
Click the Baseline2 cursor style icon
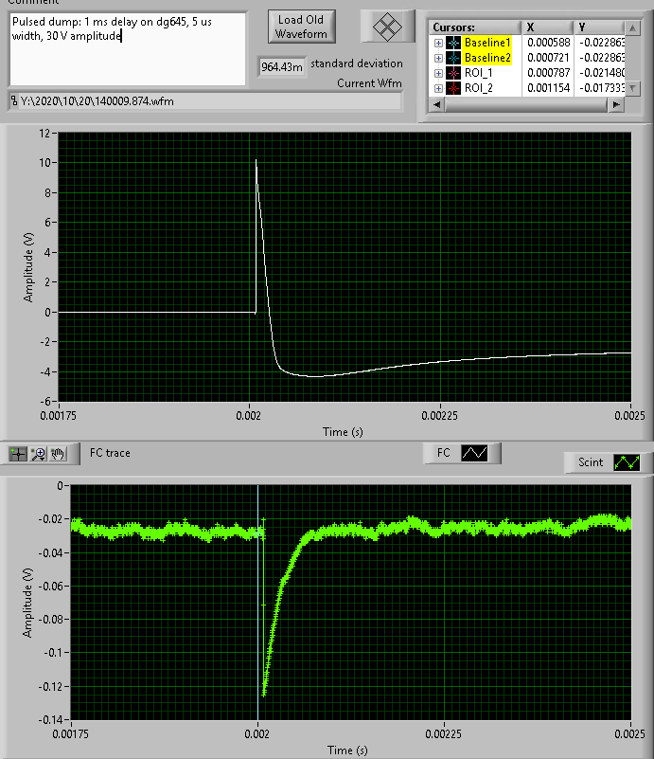click(453, 58)
